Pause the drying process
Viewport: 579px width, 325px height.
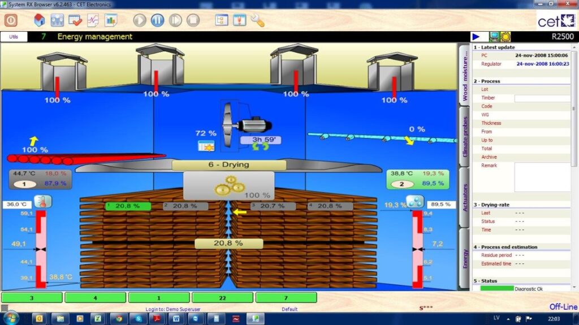157,20
